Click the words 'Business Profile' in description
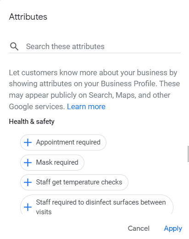 (x=129, y=83)
